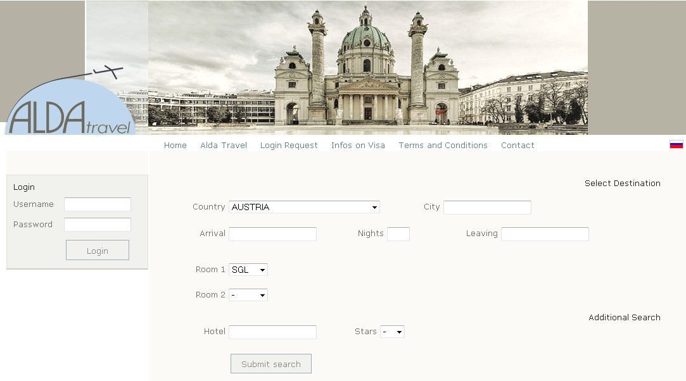This screenshot has height=381, width=686.
Task: Navigate to the Contact page
Action: pos(518,145)
